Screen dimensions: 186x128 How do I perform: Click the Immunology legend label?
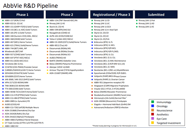pyautogui.click(x=164, y=102)
